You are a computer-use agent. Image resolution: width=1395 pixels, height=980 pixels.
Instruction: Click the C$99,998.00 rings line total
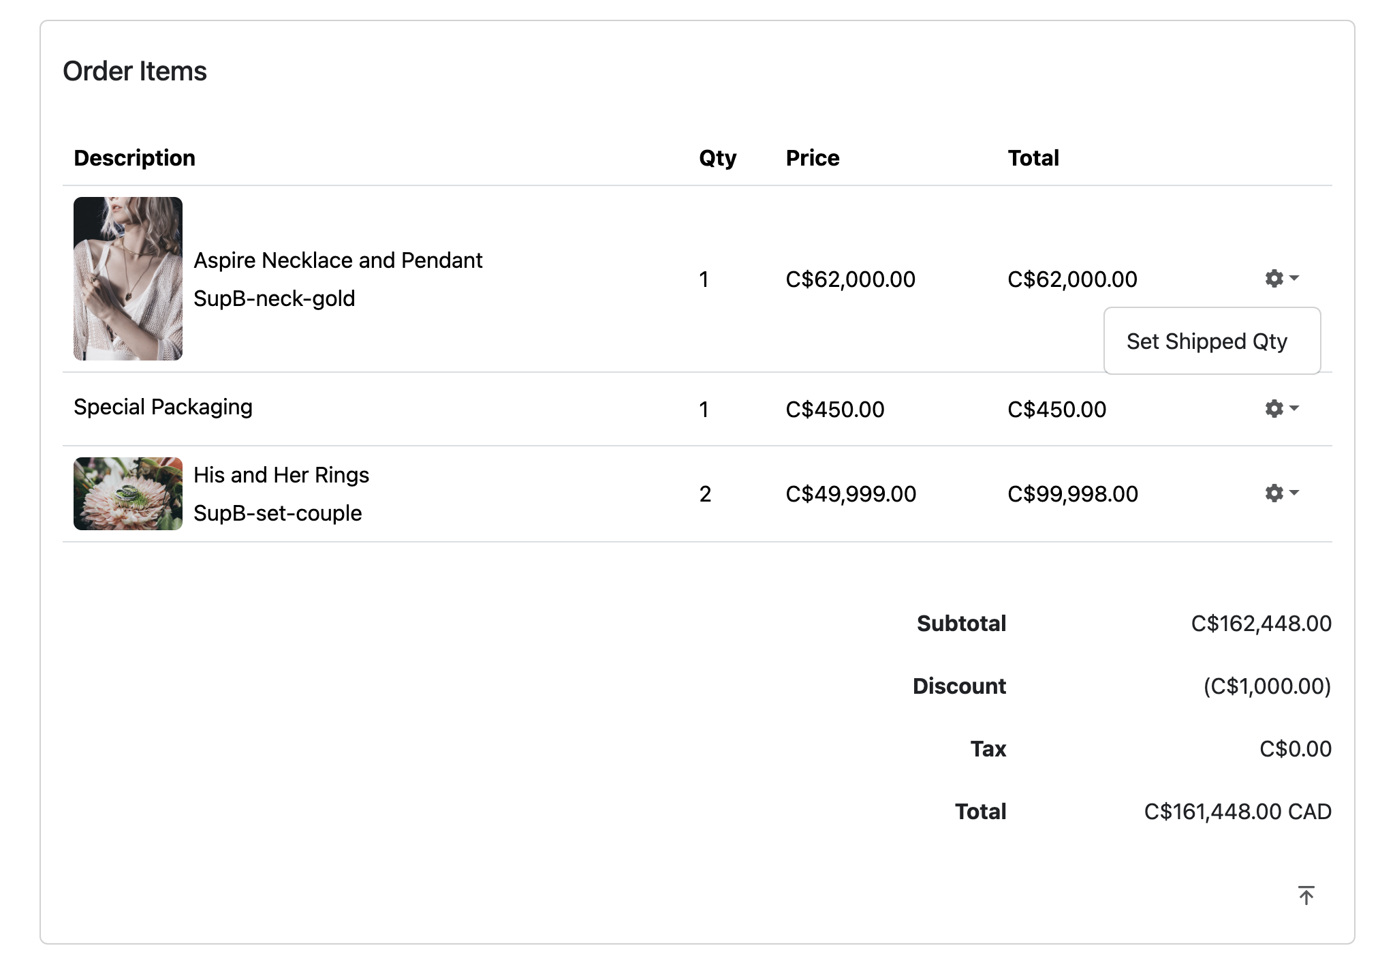[1072, 494]
